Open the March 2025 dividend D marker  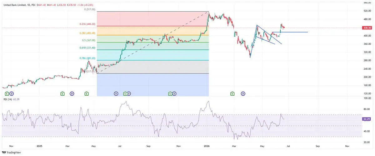pyautogui.click(x=72, y=93)
